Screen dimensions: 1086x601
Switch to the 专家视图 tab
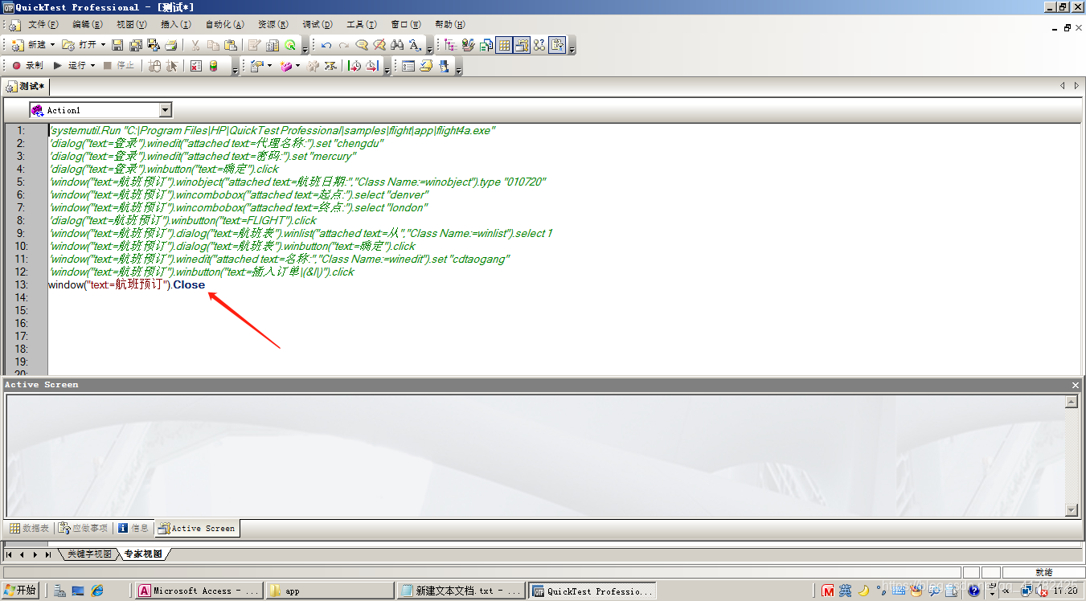142,554
